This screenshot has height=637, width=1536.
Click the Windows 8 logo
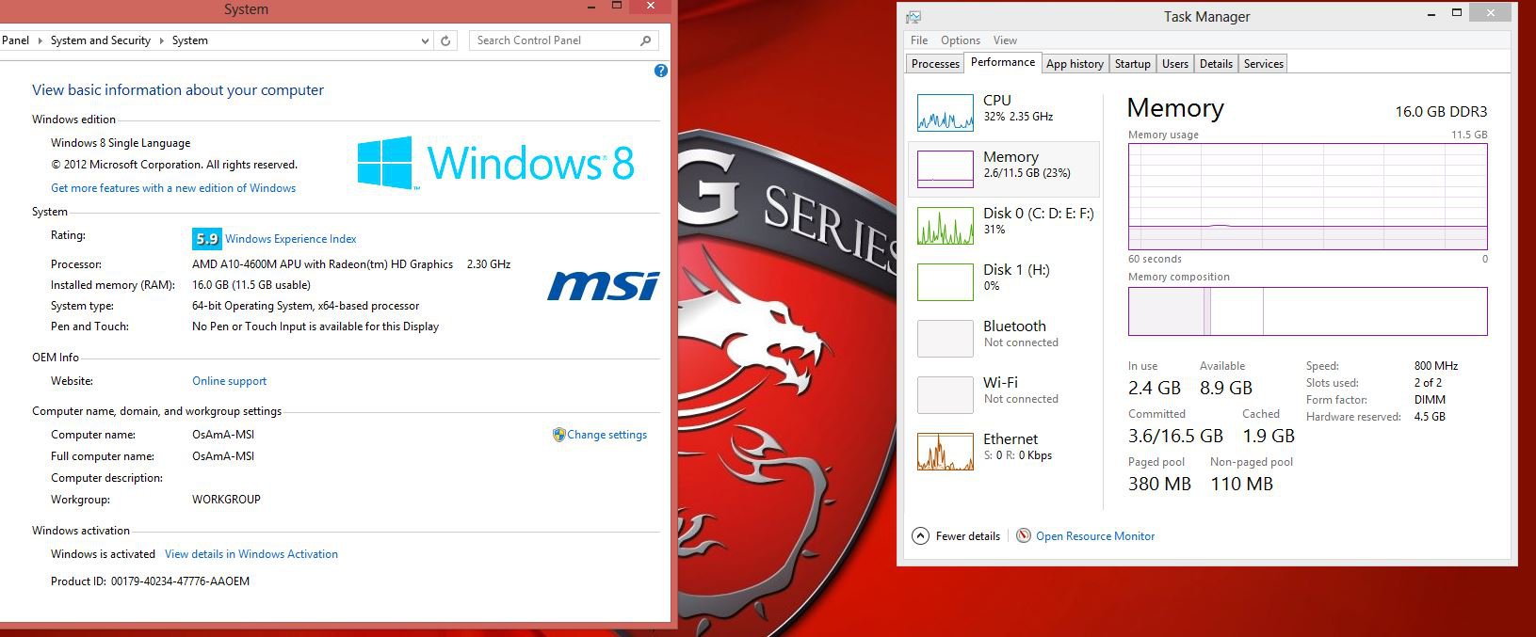tap(496, 163)
